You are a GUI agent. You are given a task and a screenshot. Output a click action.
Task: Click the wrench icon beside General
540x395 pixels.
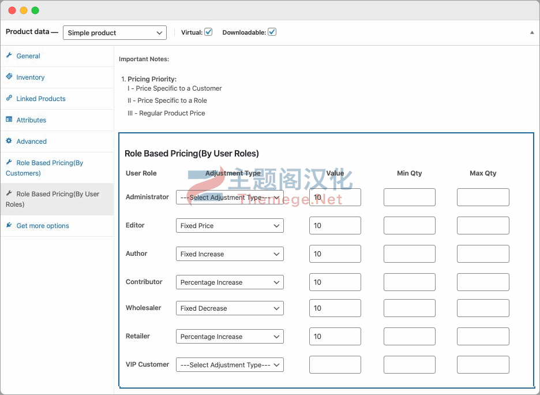(x=9, y=55)
